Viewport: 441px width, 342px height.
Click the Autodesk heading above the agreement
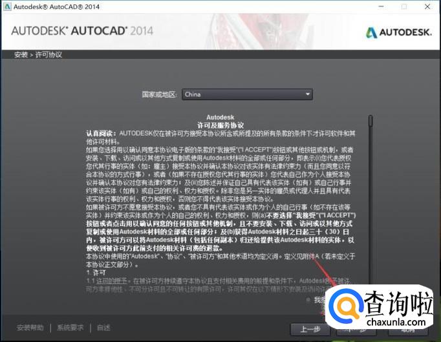pyautogui.click(x=220, y=117)
